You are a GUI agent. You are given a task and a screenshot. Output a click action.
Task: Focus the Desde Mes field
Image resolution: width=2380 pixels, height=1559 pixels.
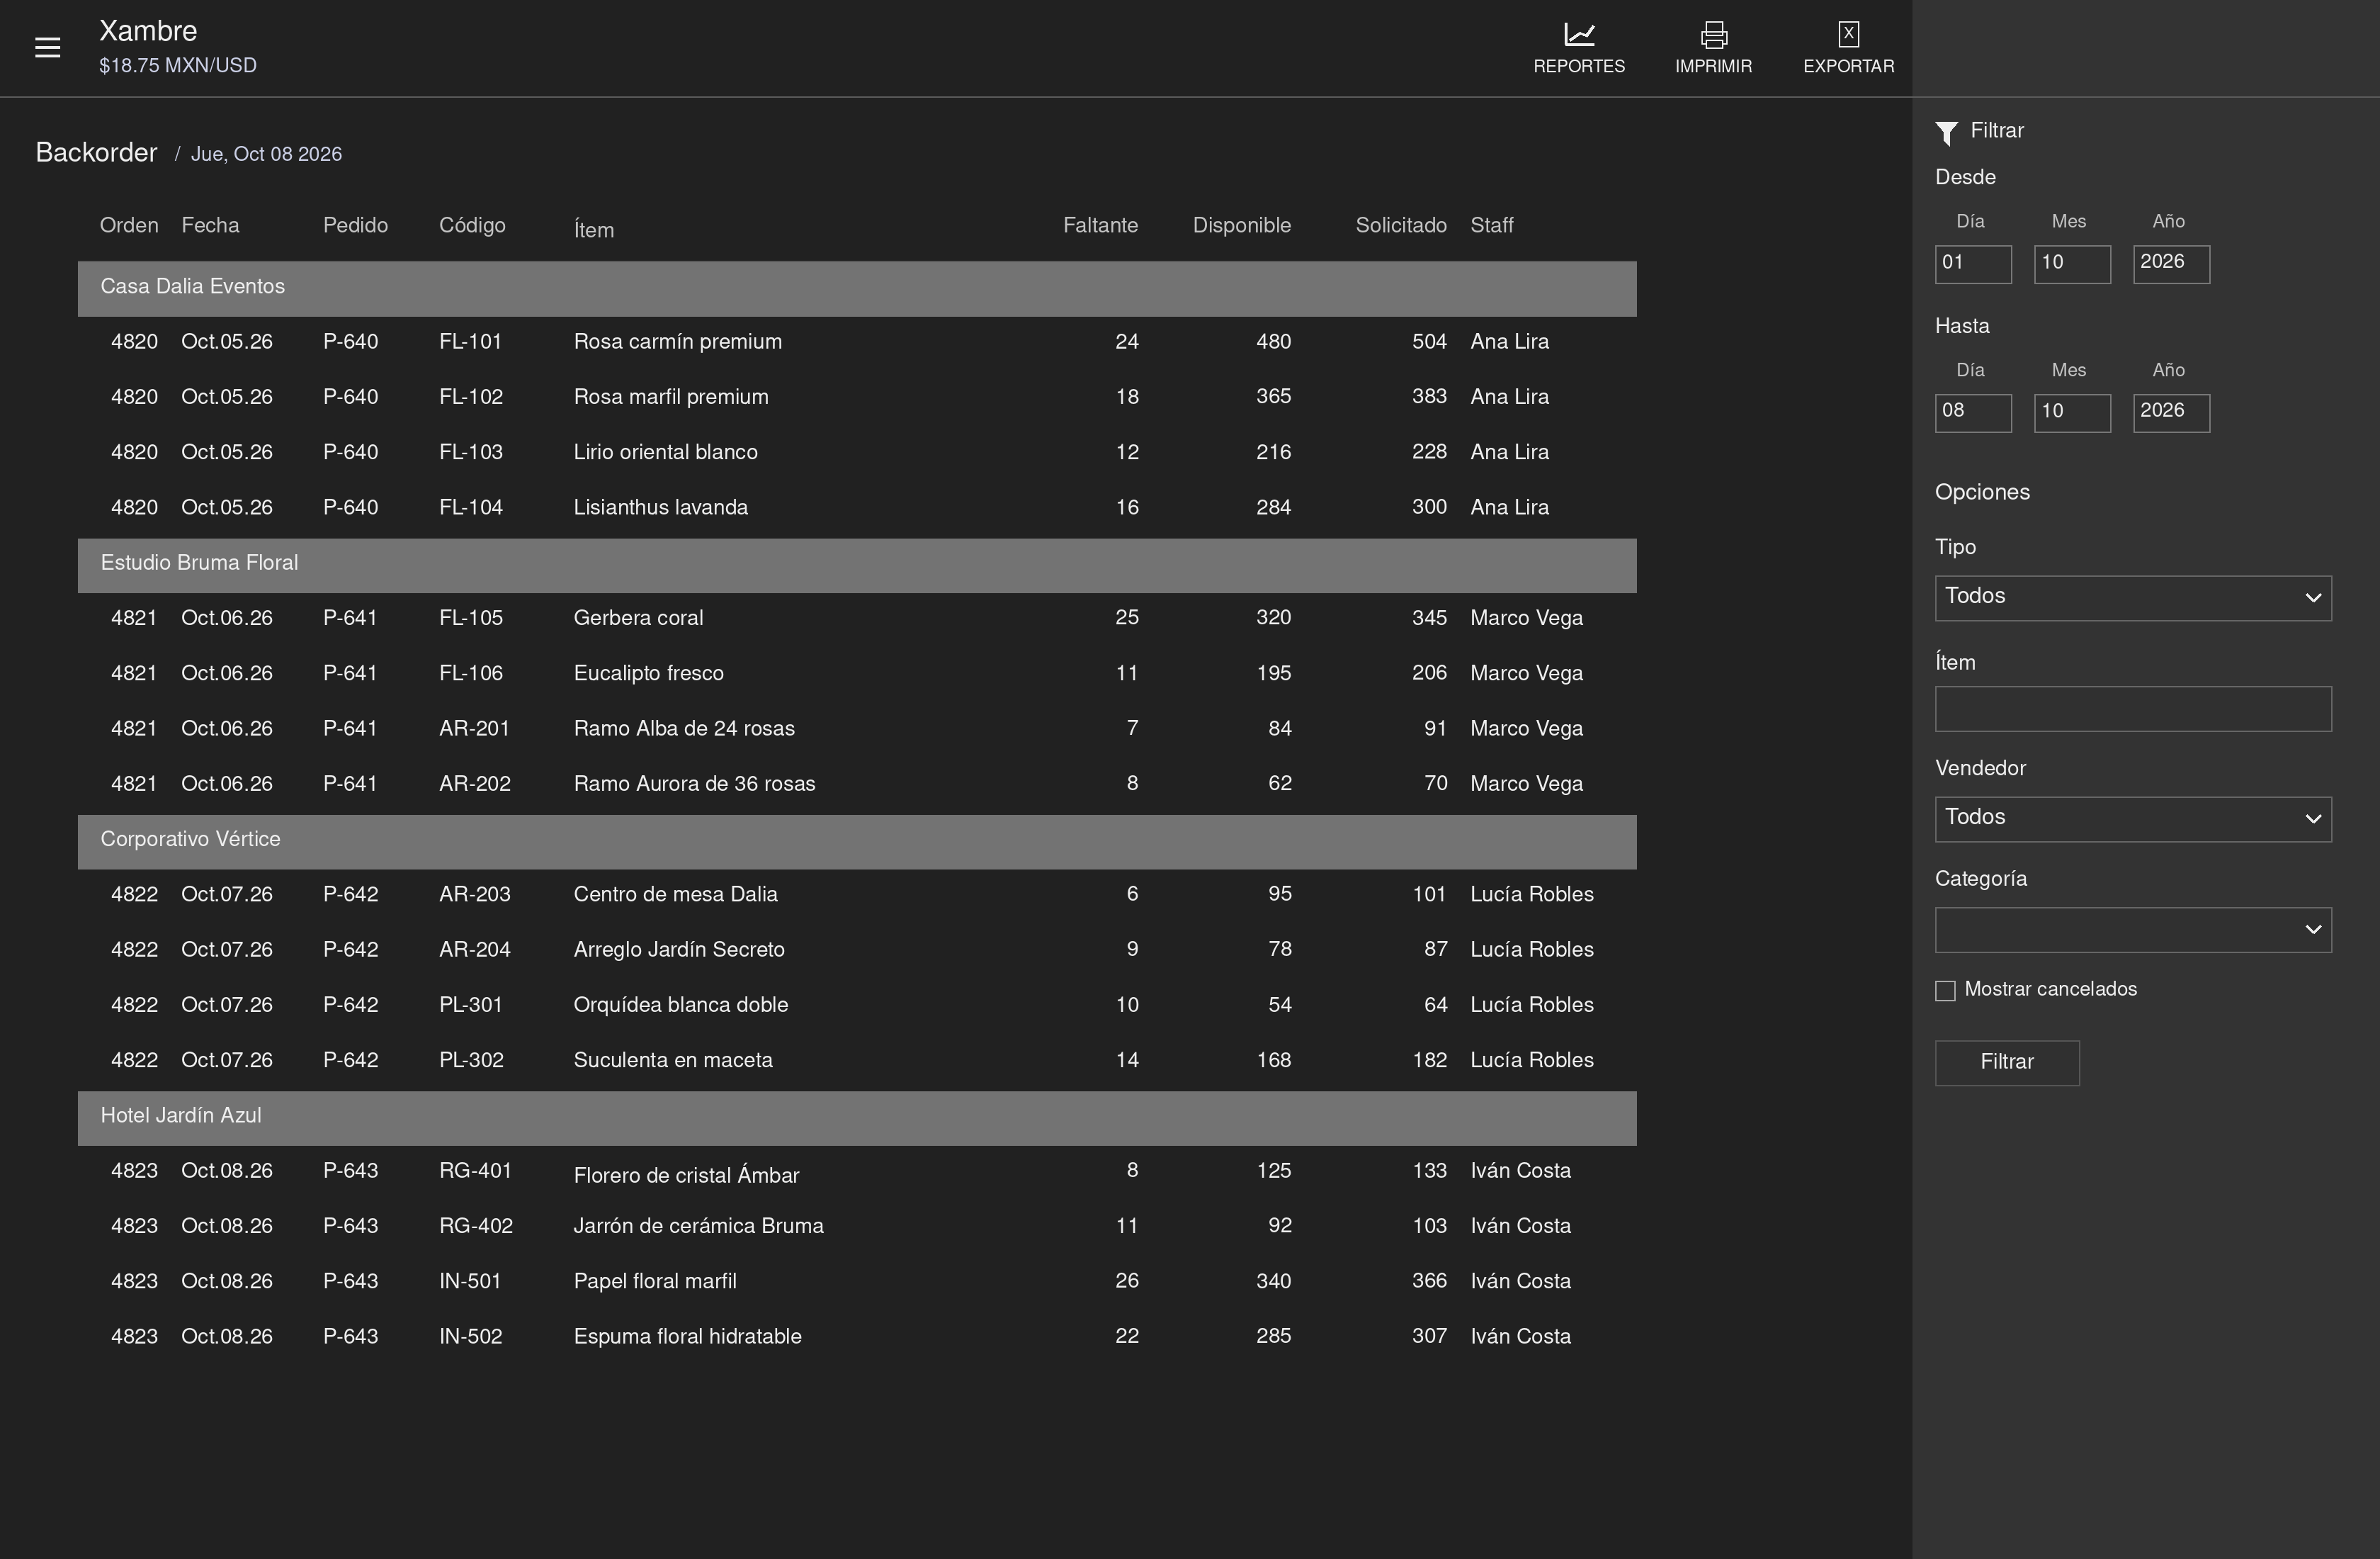pyautogui.click(x=2072, y=264)
